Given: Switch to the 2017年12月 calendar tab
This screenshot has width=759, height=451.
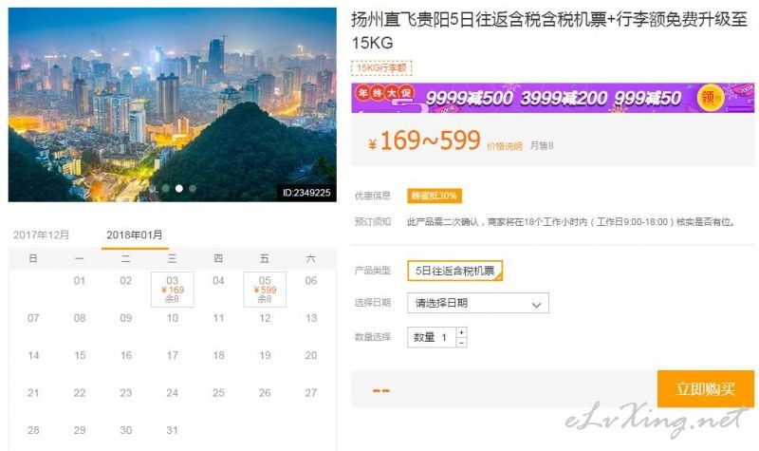Looking at the screenshot, I should click(x=41, y=235).
